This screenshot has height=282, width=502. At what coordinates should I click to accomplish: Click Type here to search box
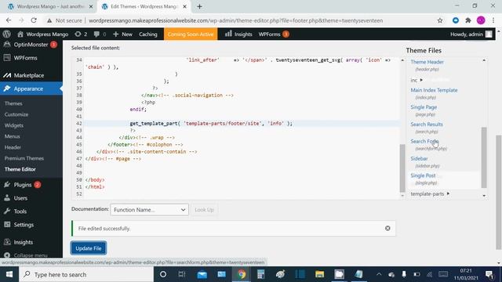coord(86,274)
